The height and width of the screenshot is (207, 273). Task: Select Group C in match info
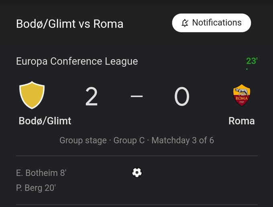[129, 140]
